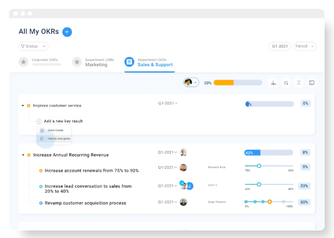The image size is (334, 238).
Task: Click the star icon for Corporate OKRs
Action: 24,62
